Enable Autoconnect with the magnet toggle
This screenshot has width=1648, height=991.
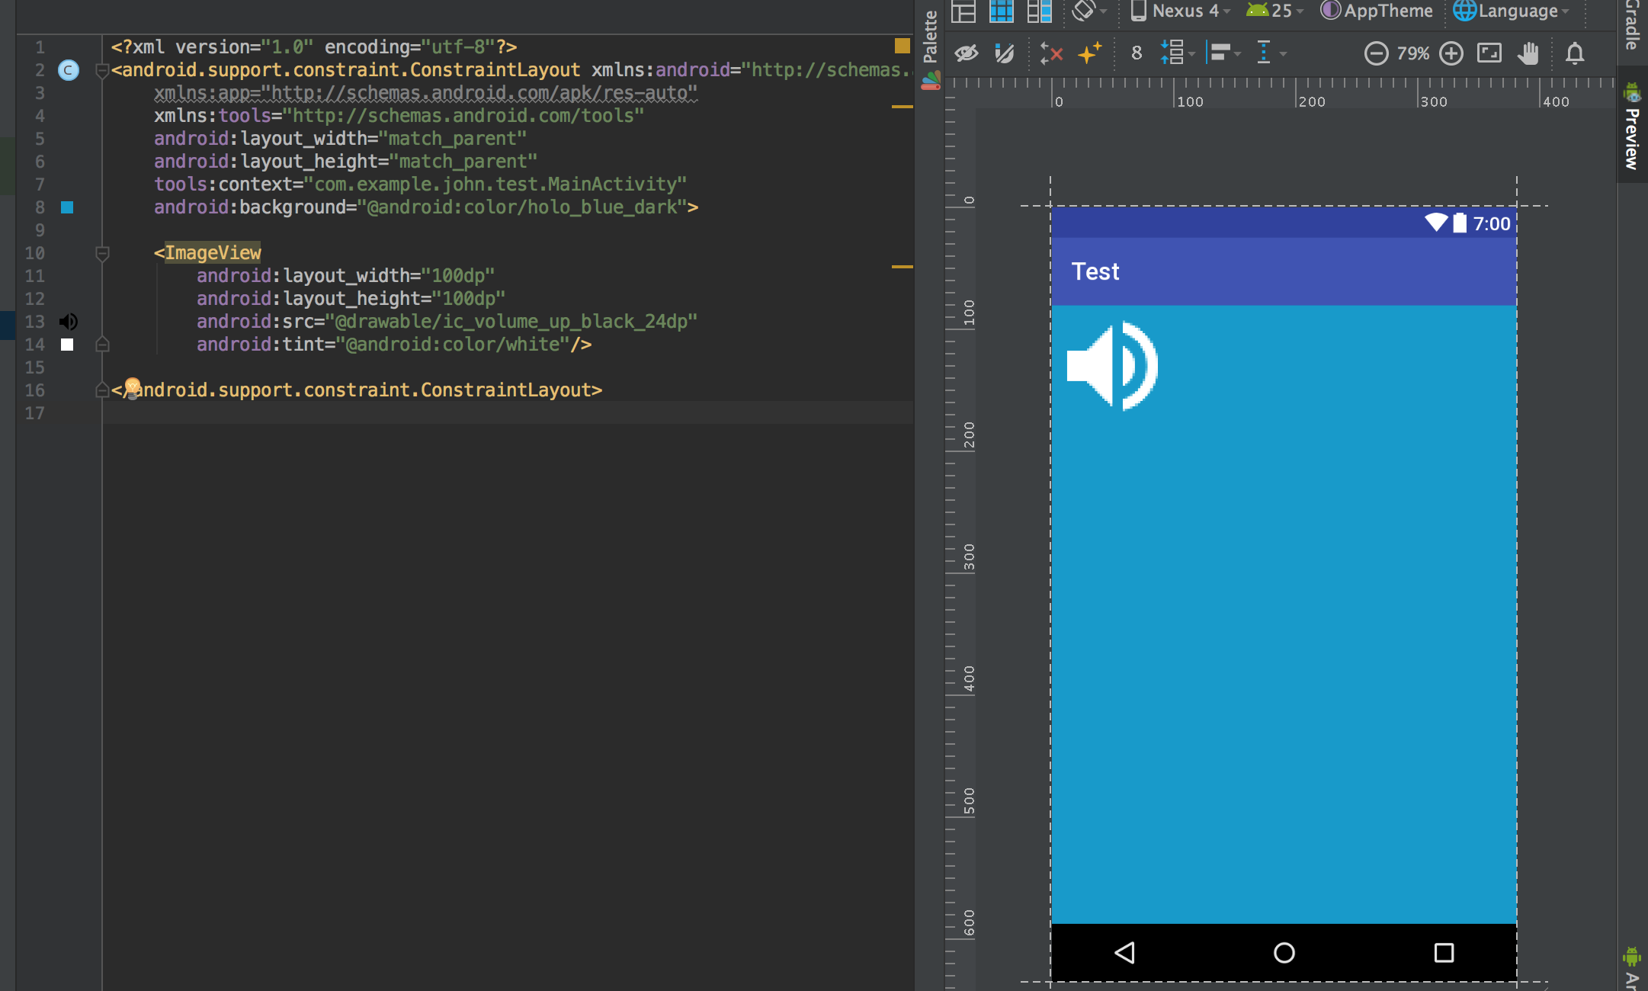pos(1004,53)
